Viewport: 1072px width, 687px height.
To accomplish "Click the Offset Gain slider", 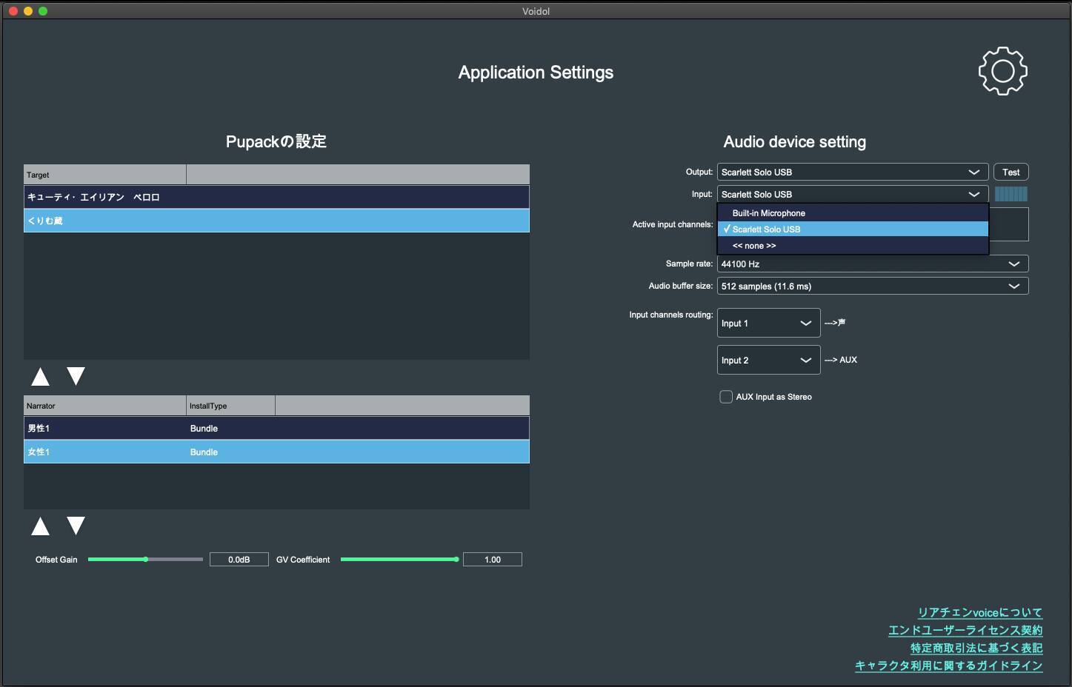I will click(x=145, y=560).
